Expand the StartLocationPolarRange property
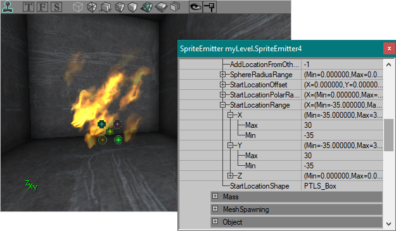This screenshot has width=396, height=231. pos(222,94)
